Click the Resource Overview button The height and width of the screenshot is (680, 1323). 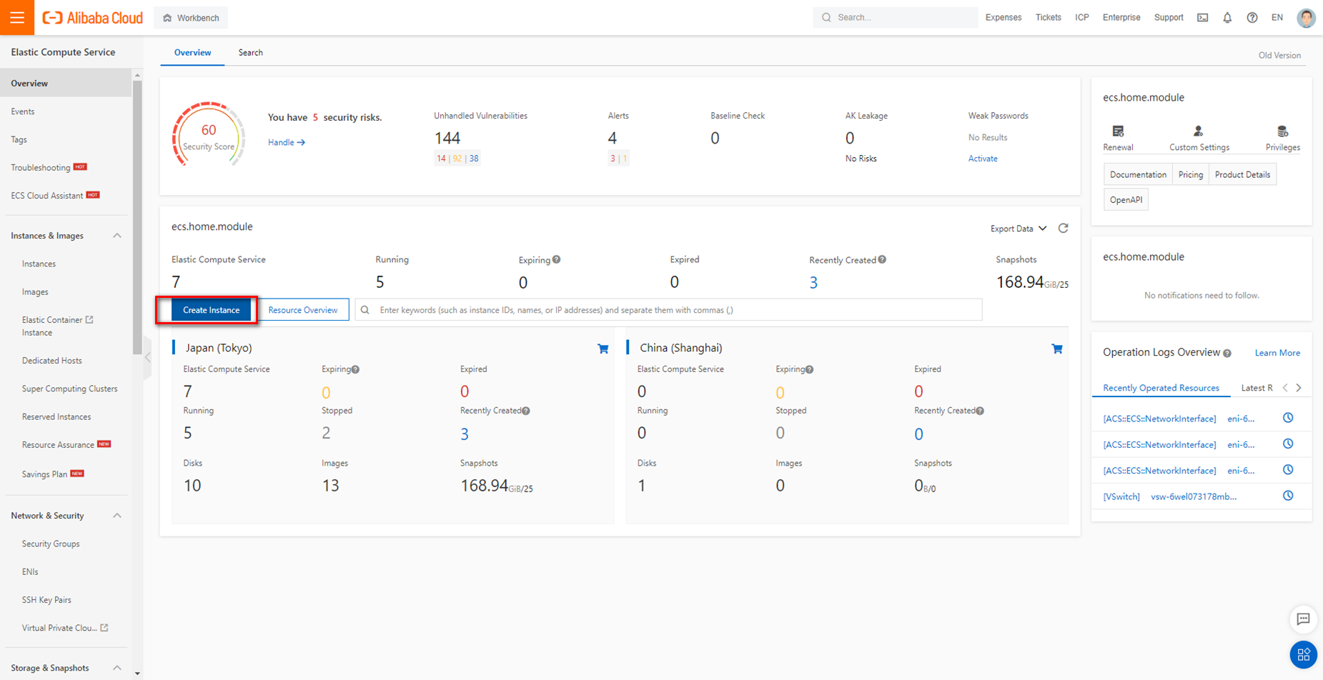[x=303, y=310]
